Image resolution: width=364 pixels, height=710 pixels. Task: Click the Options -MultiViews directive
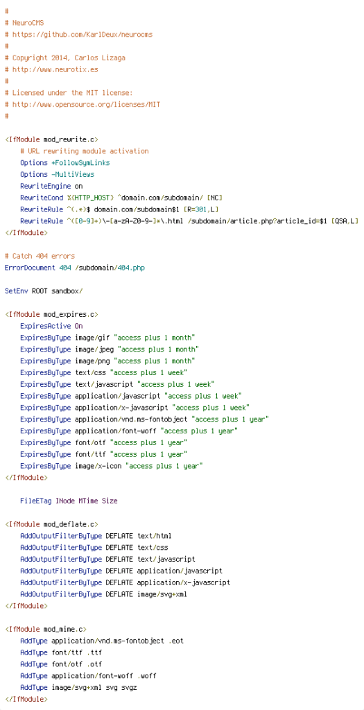pos(57,174)
